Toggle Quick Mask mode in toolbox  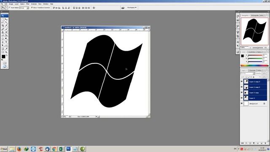click(5, 63)
